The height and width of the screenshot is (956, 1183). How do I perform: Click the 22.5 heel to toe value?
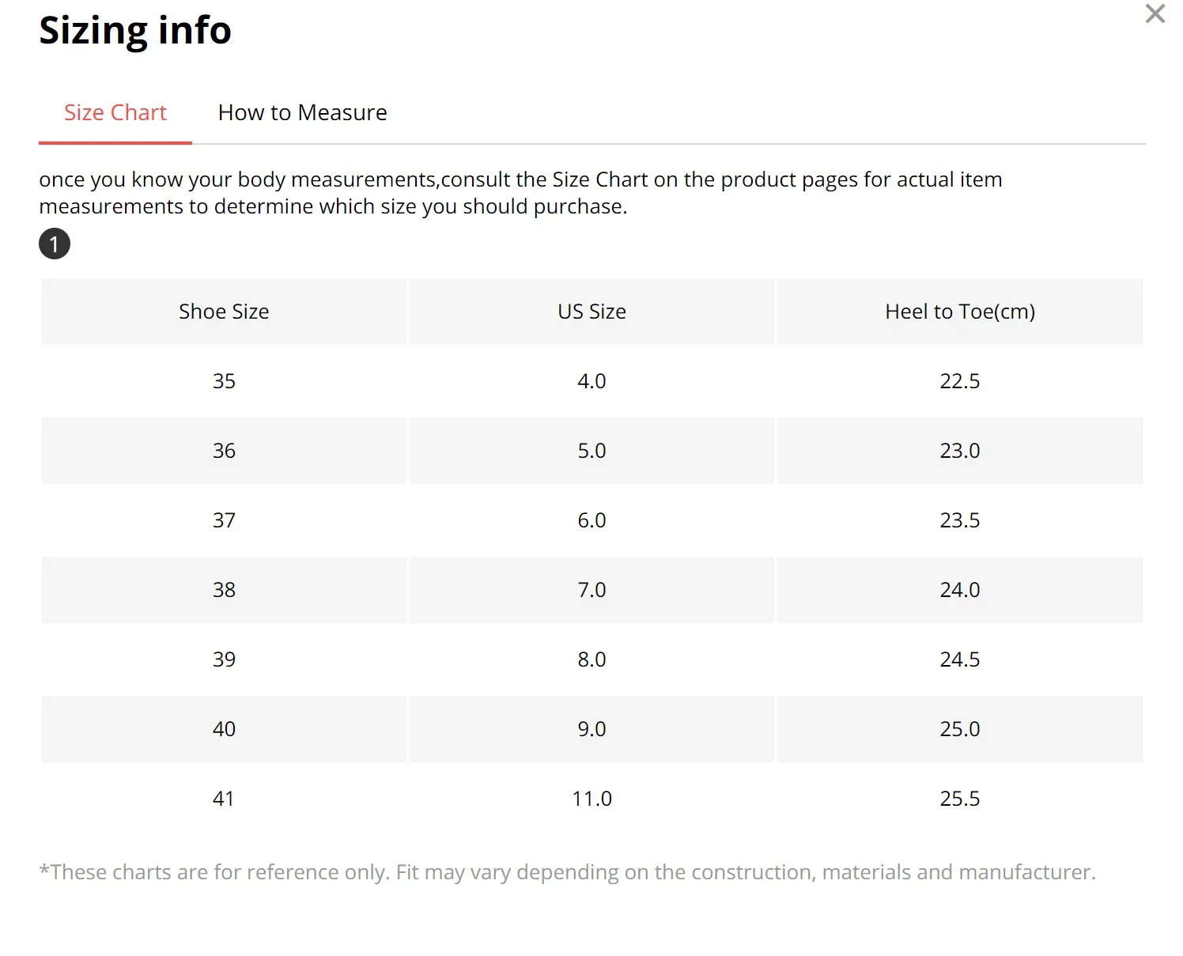point(959,381)
